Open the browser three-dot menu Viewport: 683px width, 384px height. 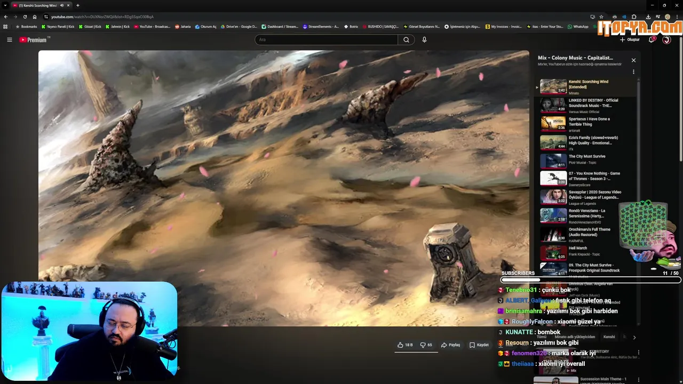pos(677,17)
